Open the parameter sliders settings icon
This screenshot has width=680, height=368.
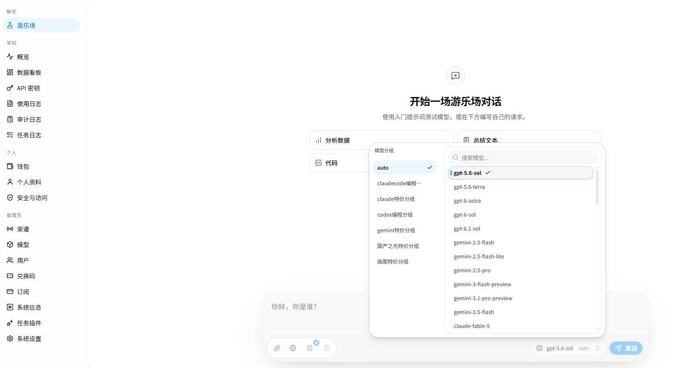pyautogui.click(x=310, y=348)
